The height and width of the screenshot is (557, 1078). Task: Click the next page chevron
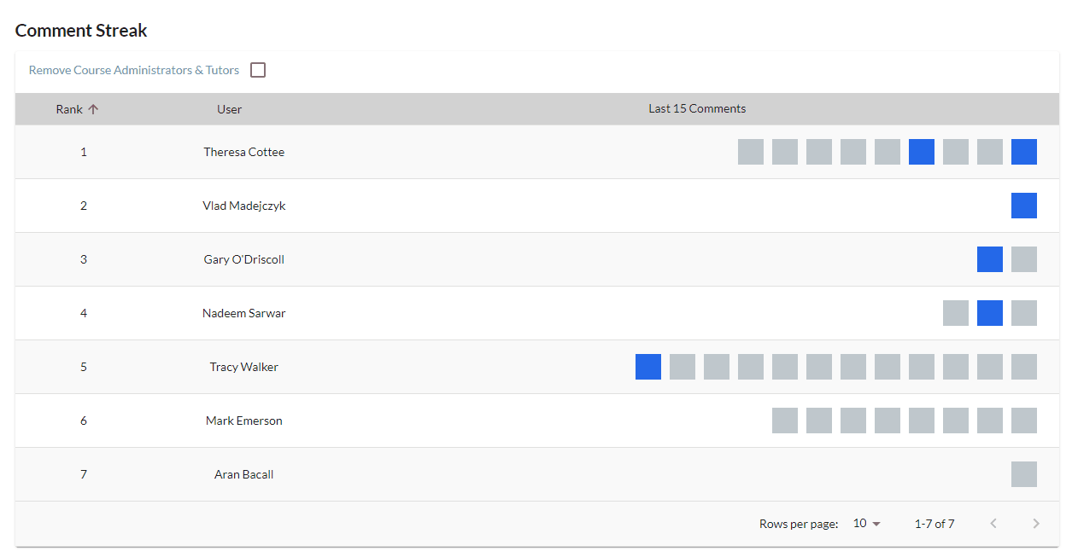[1036, 523]
